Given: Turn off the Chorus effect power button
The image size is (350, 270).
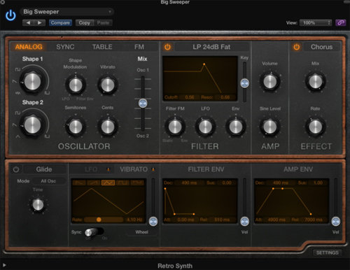Looking at the screenshot, I should [x=296, y=47].
